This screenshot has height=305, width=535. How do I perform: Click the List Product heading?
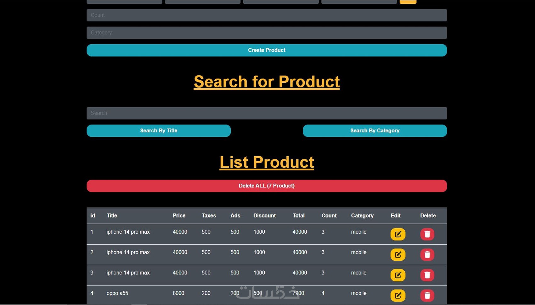point(267,162)
